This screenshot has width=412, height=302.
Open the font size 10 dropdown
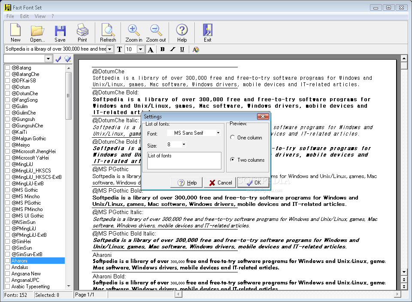[141, 49]
